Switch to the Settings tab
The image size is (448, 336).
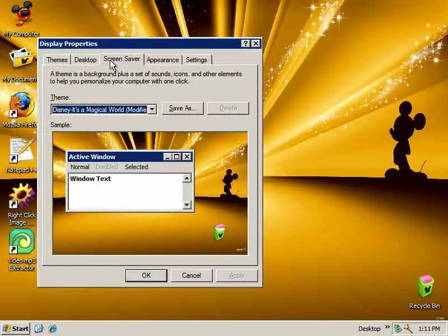click(197, 60)
